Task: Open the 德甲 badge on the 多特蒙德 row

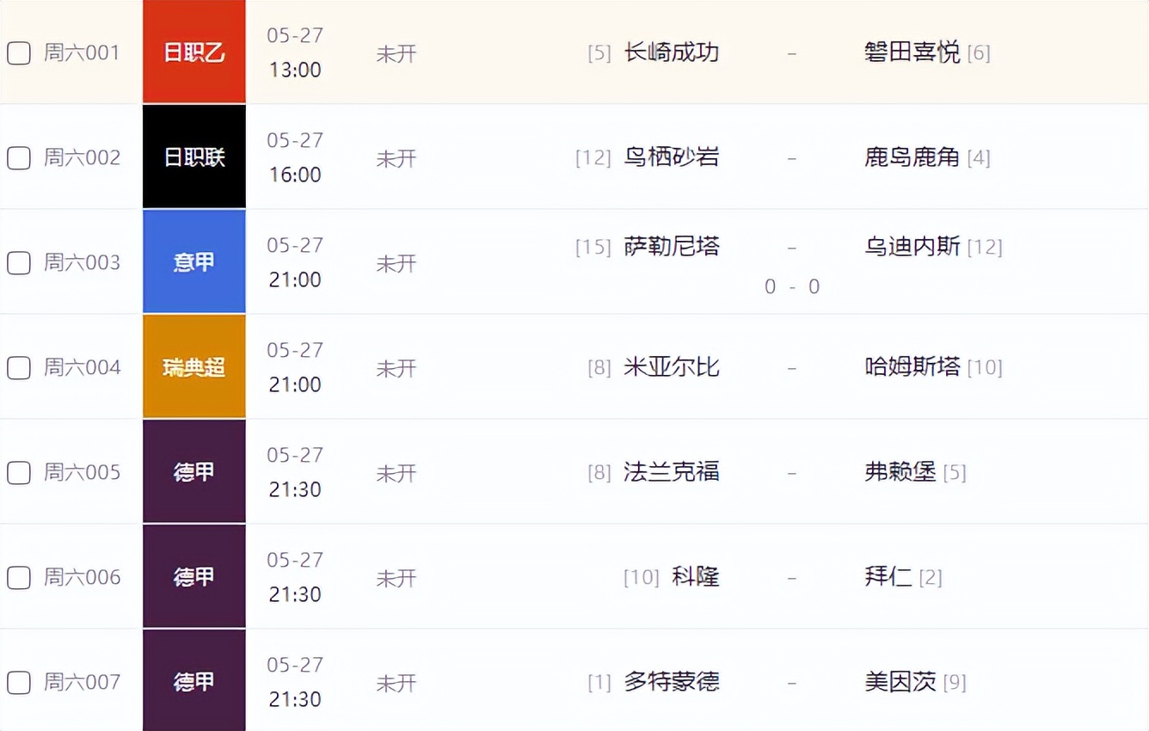Action: click(194, 681)
